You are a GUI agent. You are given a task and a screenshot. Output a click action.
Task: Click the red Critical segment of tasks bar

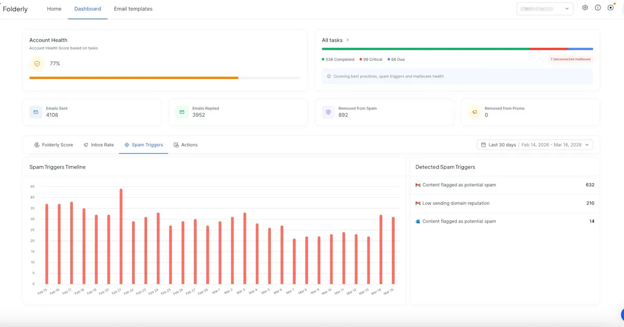click(x=549, y=49)
